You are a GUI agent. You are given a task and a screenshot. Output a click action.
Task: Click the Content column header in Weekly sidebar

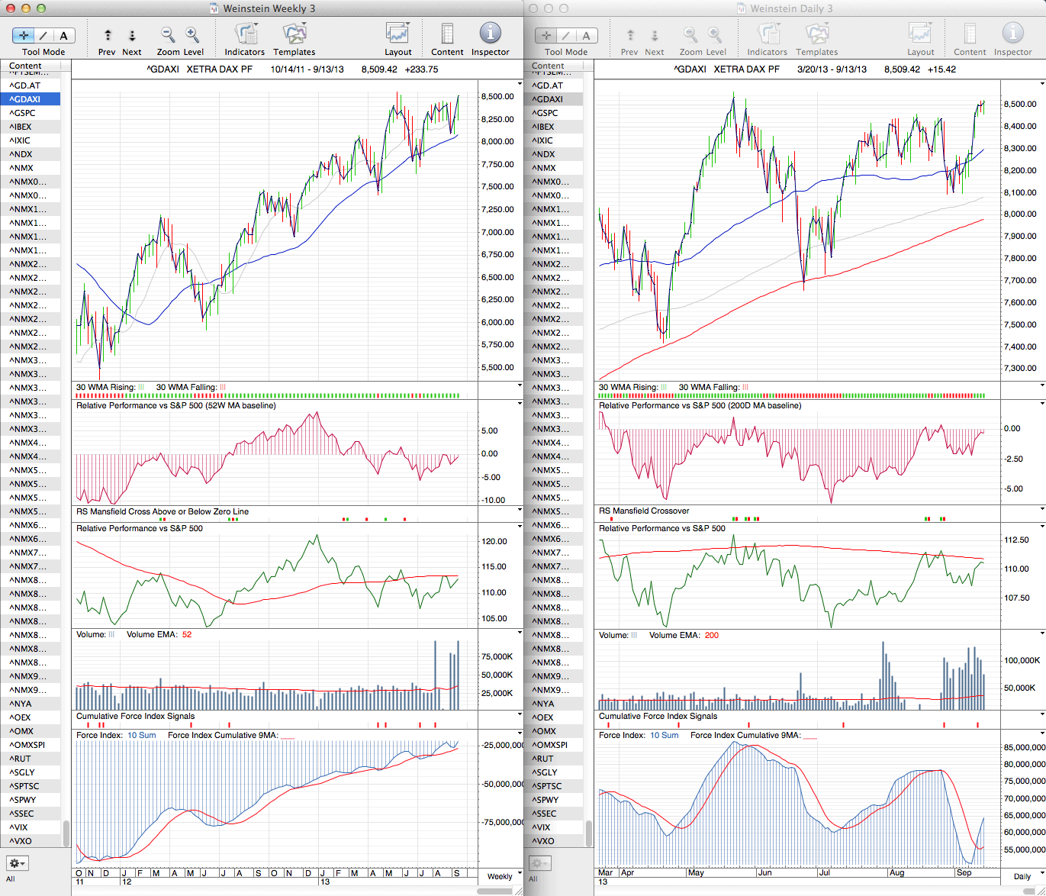[26, 66]
